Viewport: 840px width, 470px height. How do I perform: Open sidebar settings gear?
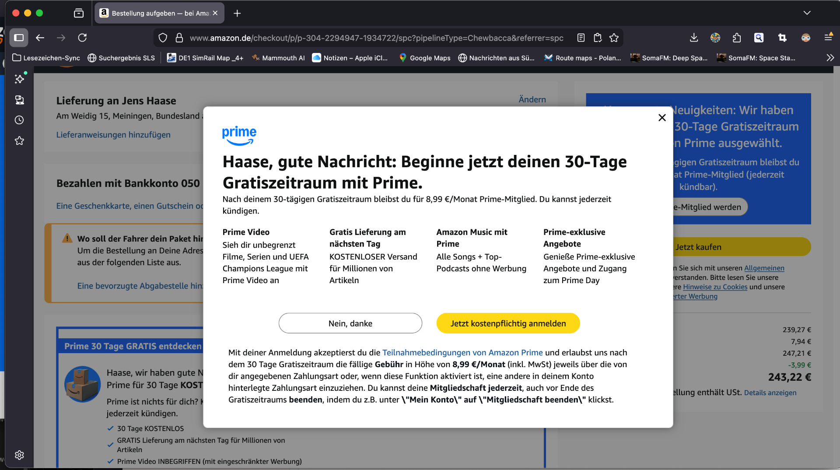[19, 455]
